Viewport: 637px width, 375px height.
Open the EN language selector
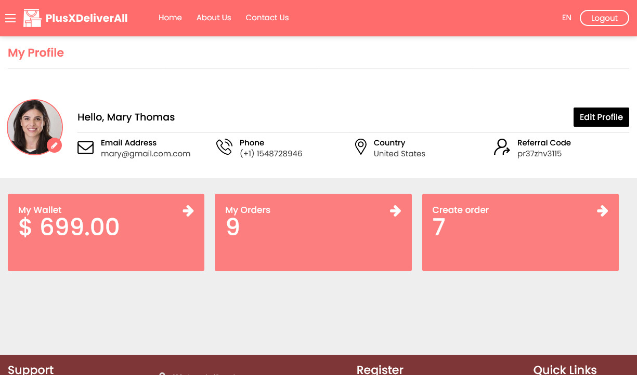coord(567,18)
